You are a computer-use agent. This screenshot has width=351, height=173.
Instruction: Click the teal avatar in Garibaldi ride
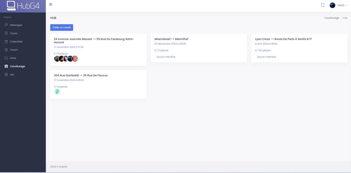(57, 91)
